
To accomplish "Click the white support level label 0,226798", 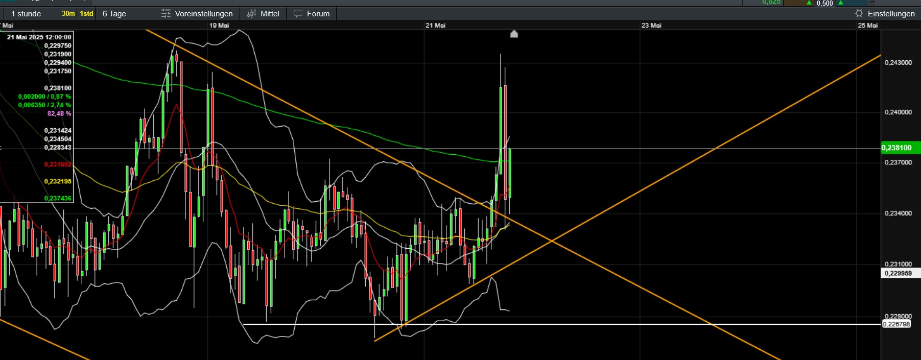I will tap(896, 324).
